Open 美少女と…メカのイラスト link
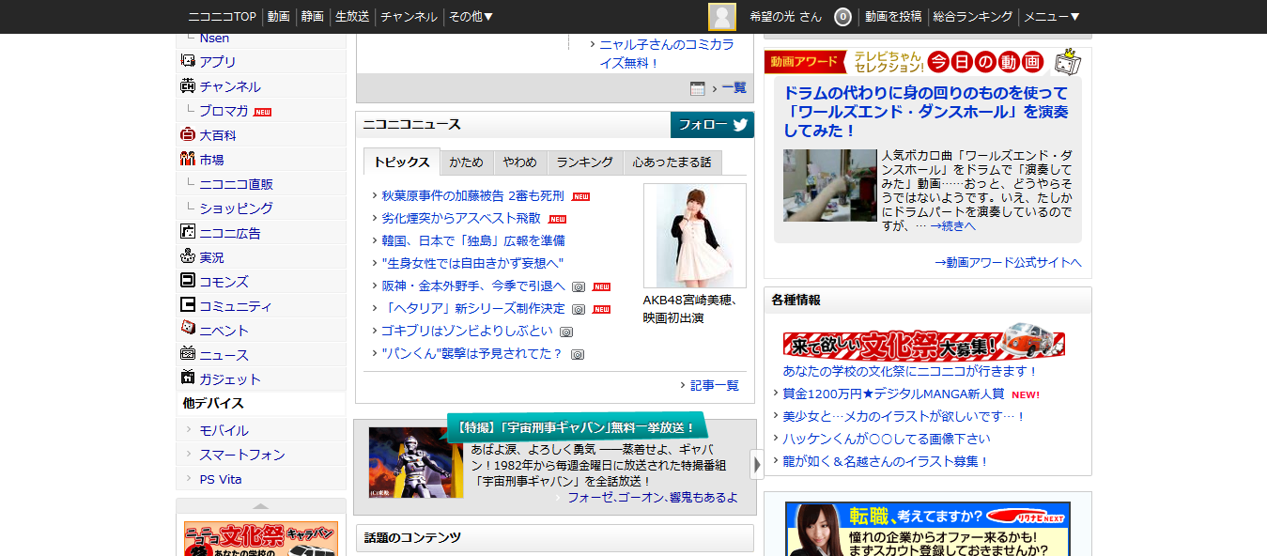The height and width of the screenshot is (556, 1267). coord(904,416)
